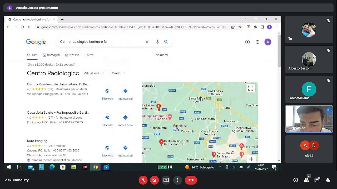Visit Sito web for Casa della Salute

pyautogui.click(x=107, y=121)
